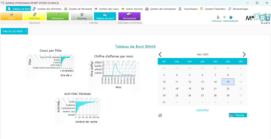Select March 31 in the calendar
This screenshot has height=139, width=271.
[164, 102]
